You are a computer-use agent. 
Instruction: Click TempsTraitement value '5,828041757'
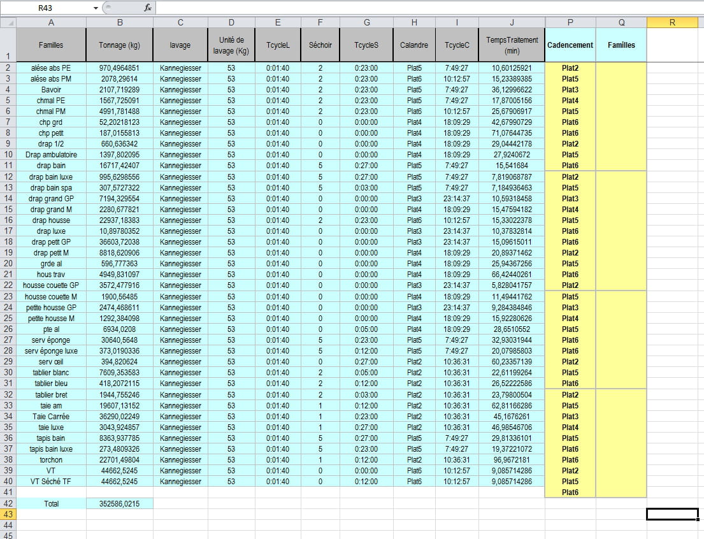click(512, 285)
